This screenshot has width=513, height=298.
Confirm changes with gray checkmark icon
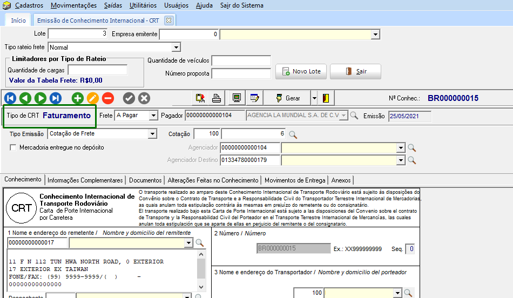point(129,98)
